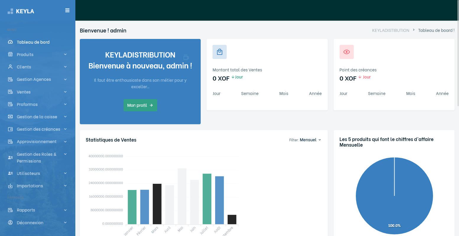Expand the Ventes menu chevron
Viewport: 459px width, 236px height.
[x=65, y=92]
